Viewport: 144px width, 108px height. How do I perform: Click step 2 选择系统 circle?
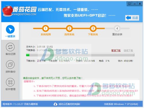[x=69, y=28]
